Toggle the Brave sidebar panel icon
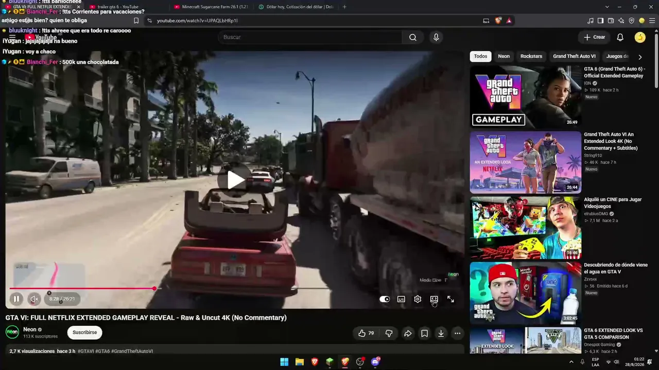659x370 pixels. [x=601, y=21]
